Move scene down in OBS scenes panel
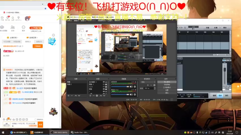The height and width of the screenshot is (135, 241). pos(79,96)
